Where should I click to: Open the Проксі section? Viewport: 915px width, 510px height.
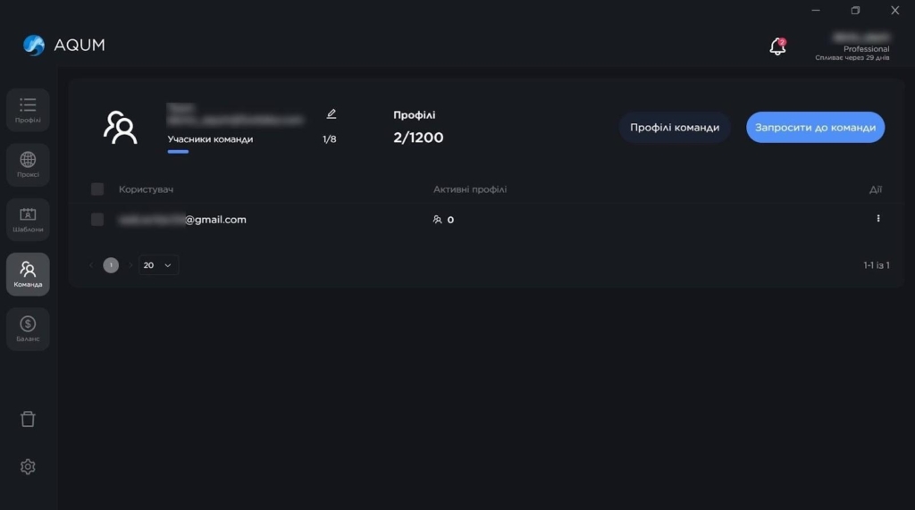coord(28,164)
